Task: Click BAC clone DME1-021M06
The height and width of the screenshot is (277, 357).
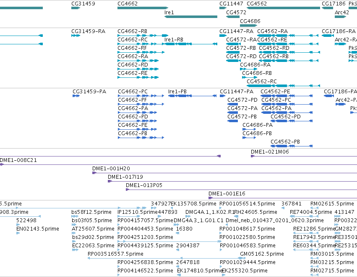Action: pos(270,151)
